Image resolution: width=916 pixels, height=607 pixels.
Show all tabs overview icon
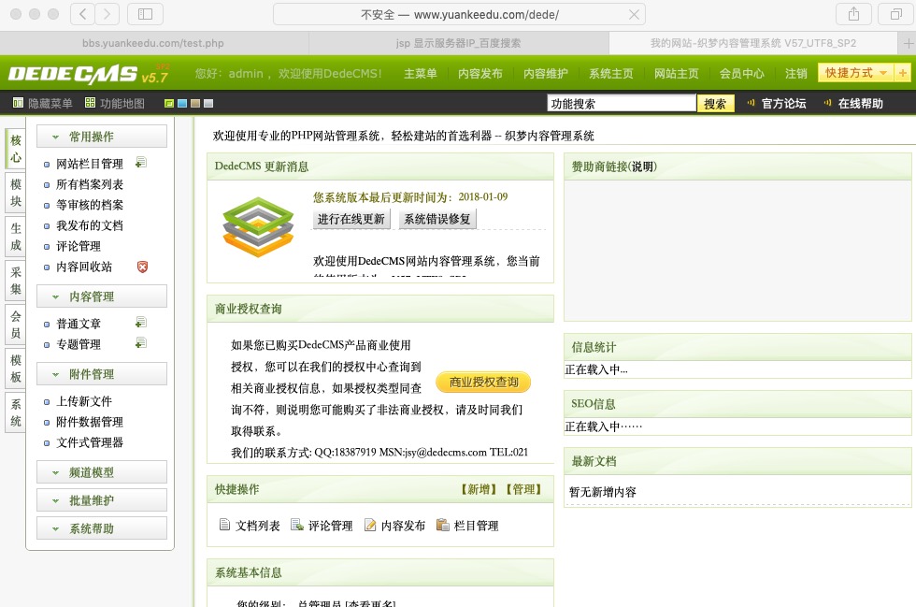[x=895, y=14]
